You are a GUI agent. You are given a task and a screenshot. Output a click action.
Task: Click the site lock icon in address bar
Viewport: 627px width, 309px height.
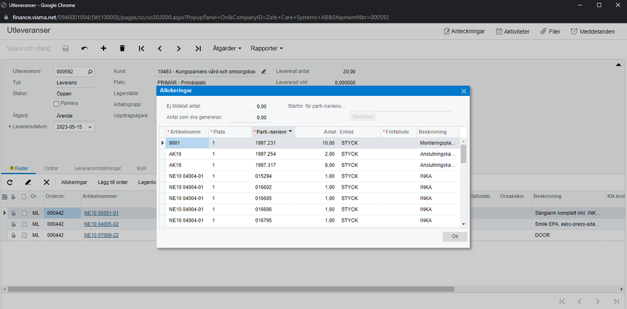click(x=6, y=18)
